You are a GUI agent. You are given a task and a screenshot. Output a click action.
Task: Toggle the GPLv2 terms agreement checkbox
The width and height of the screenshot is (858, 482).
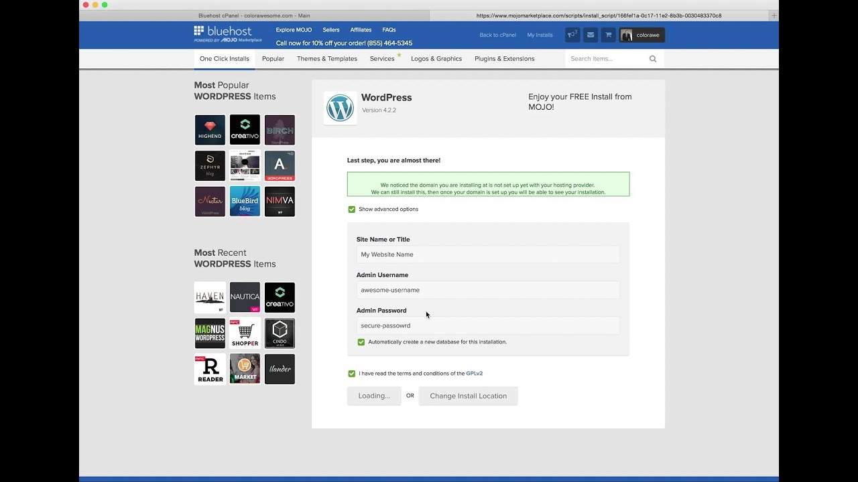[x=352, y=374]
